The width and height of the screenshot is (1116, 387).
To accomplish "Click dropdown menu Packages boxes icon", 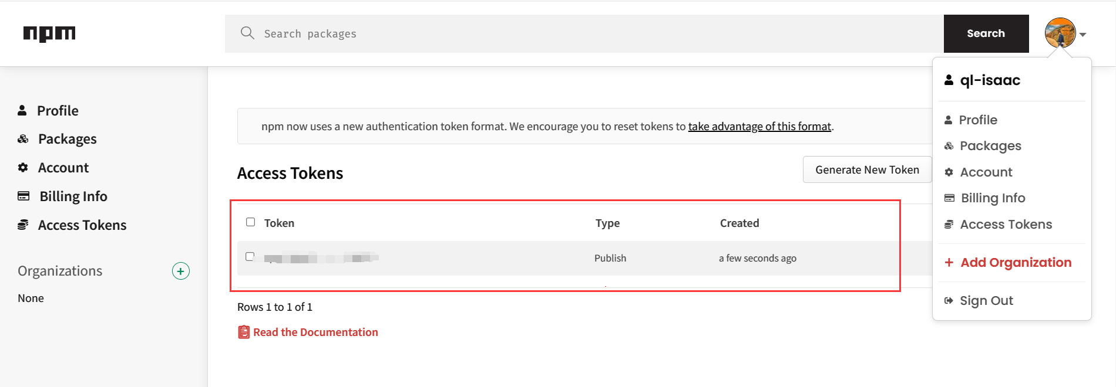I will click(x=949, y=146).
